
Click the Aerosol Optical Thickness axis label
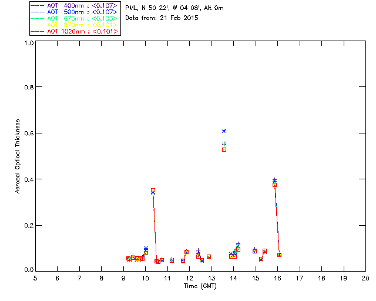pyautogui.click(x=18, y=156)
